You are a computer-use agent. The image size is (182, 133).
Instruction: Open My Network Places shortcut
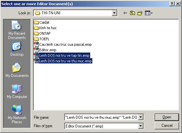(x=17, y=114)
